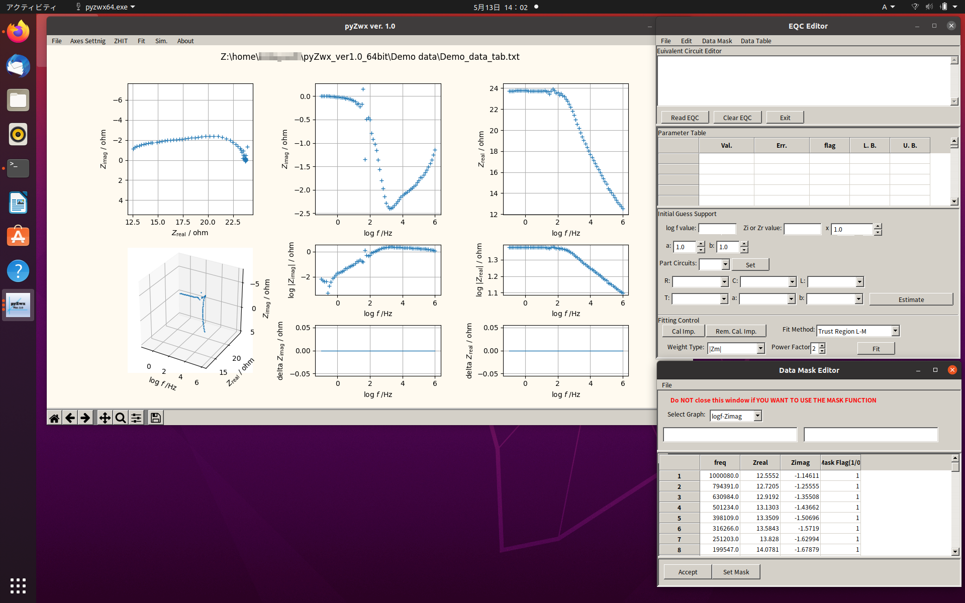The width and height of the screenshot is (965, 603).
Task: Open the Weight Type combo box
Action: pos(760,349)
